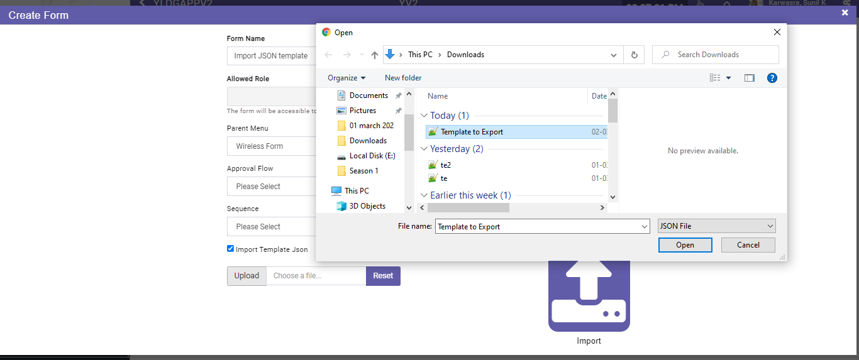
Task: Uncheck the Import Template Json checkbox
Action: [x=231, y=249]
